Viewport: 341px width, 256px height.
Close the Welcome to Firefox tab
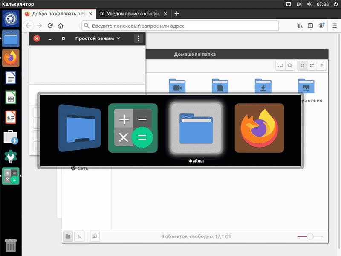(91, 14)
